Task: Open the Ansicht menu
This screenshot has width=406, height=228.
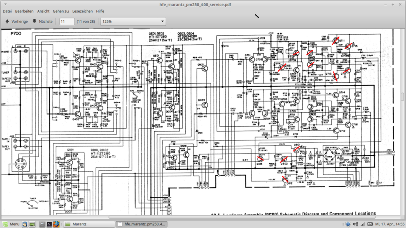Action: (x=43, y=11)
